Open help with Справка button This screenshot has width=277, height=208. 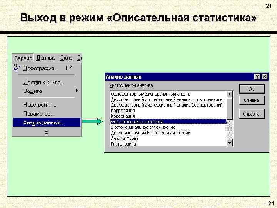(x=252, y=114)
